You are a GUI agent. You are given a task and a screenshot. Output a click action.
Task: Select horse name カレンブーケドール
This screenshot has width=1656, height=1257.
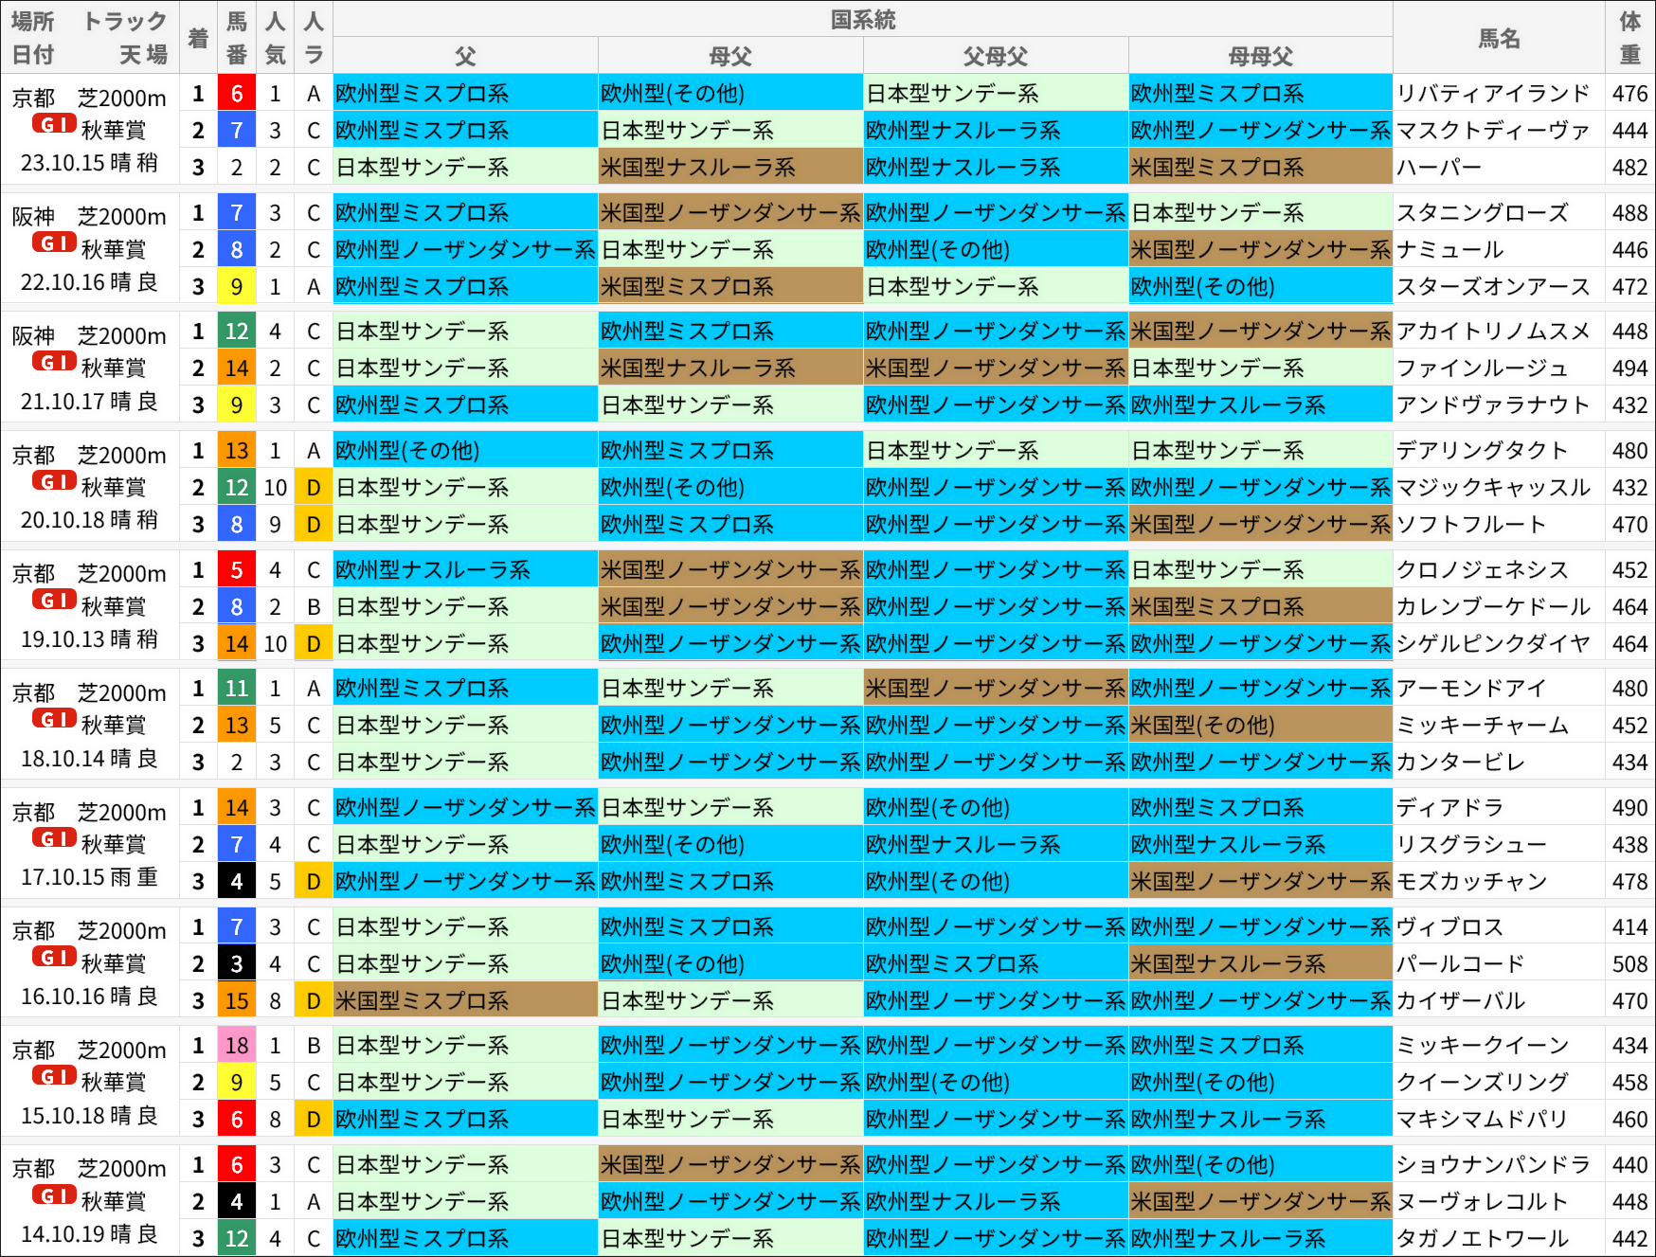pos(1493,607)
